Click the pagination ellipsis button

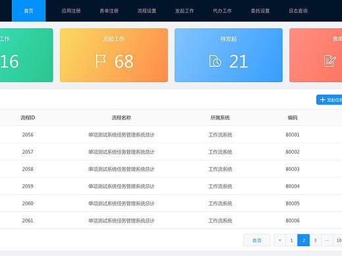(x=327, y=240)
